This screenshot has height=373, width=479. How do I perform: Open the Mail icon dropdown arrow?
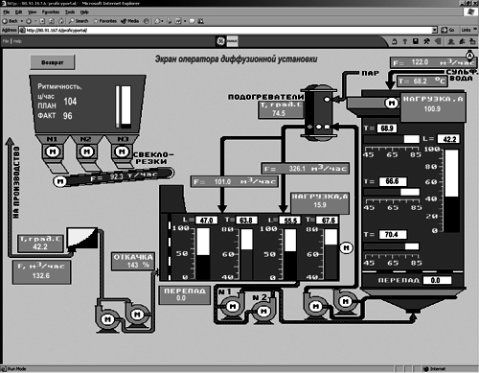[x=162, y=21]
